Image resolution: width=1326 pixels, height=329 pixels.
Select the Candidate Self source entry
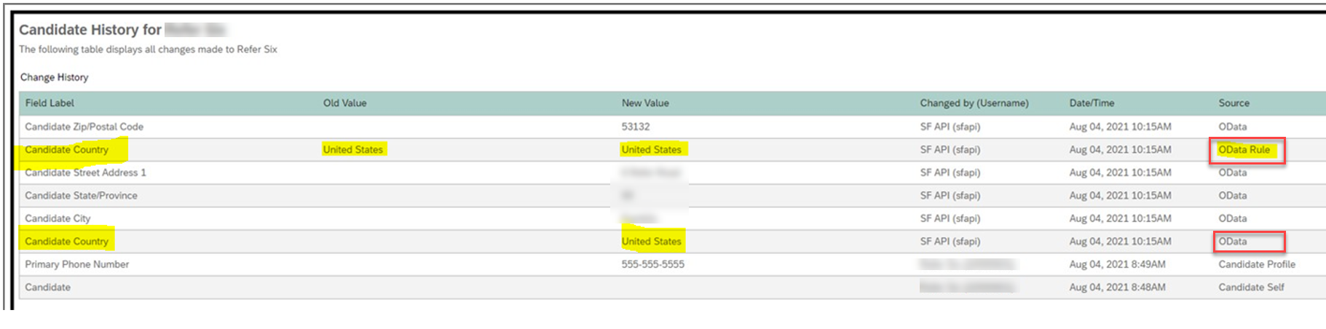point(1251,288)
